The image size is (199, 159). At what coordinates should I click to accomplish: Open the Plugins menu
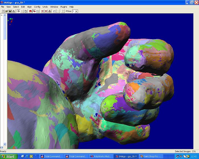pos(64,7)
